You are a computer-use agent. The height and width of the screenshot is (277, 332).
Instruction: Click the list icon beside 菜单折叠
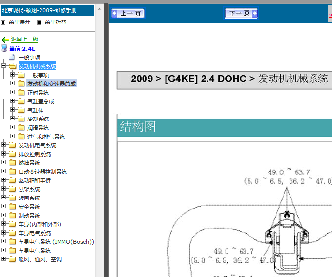[x=39, y=22]
